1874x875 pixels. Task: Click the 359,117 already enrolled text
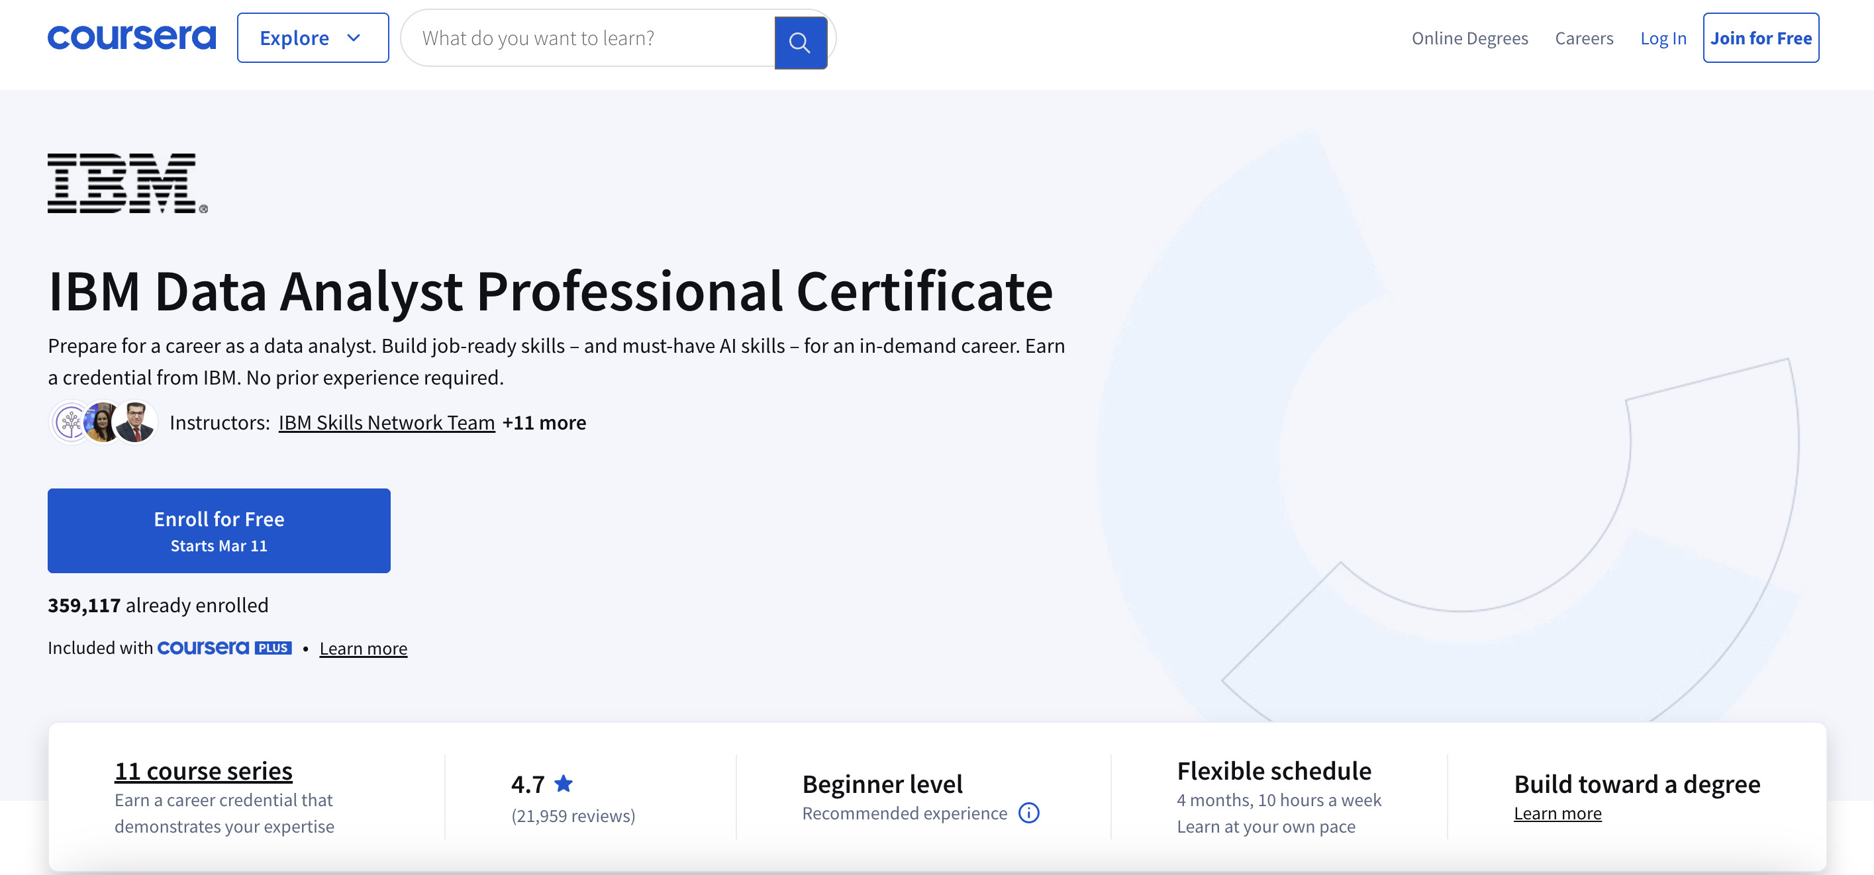pyautogui.click(x=158, y=604)
